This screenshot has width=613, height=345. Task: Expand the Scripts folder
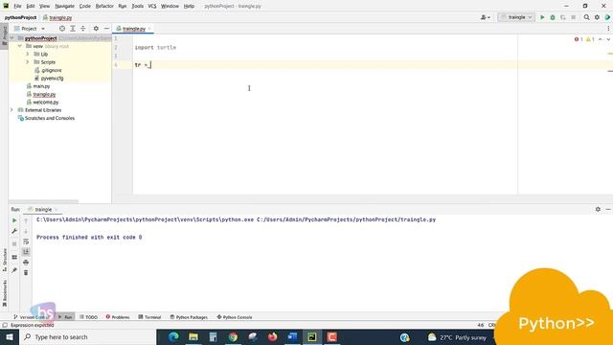pos(28,62)
